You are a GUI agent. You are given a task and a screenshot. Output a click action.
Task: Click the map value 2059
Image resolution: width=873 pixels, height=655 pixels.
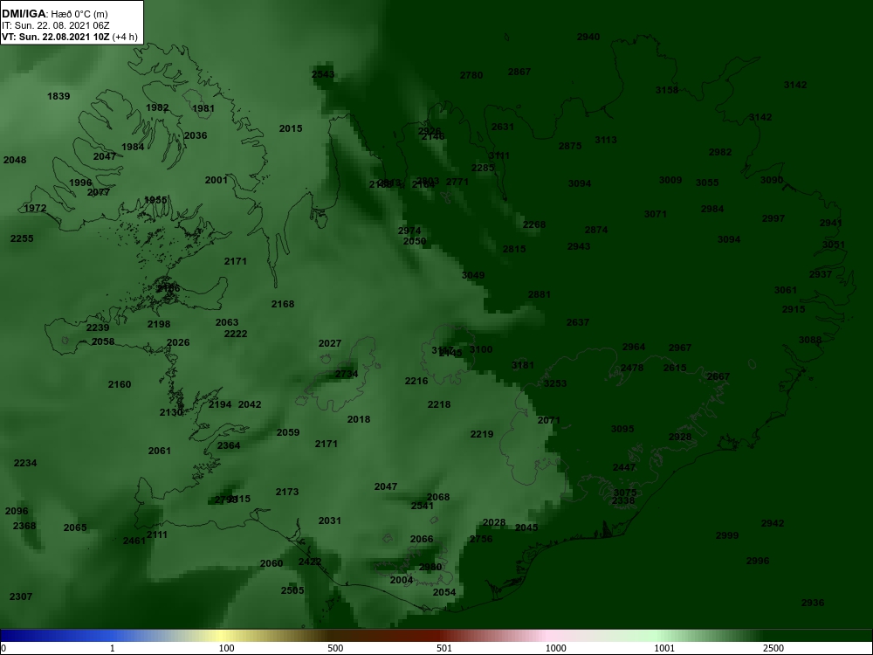click(x=288, y=432)
